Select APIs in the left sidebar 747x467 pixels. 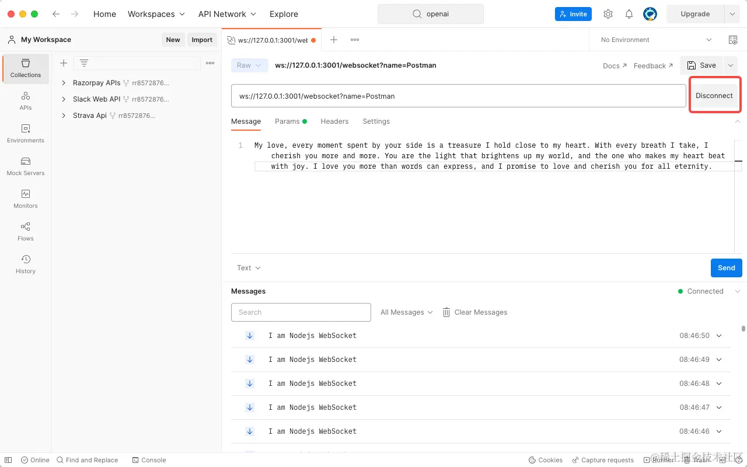(x=25, y=100)
